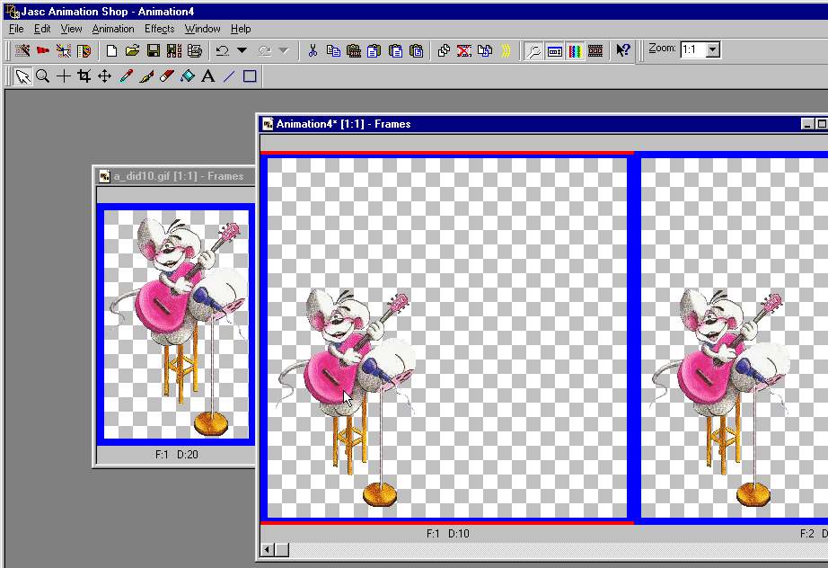
Task: Copy selection with the copy icon
Action: [333, 50]
